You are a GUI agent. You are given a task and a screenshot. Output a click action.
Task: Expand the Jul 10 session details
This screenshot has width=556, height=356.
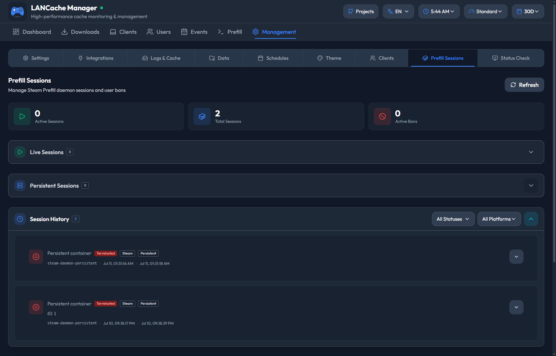click(x=516, y=307)
